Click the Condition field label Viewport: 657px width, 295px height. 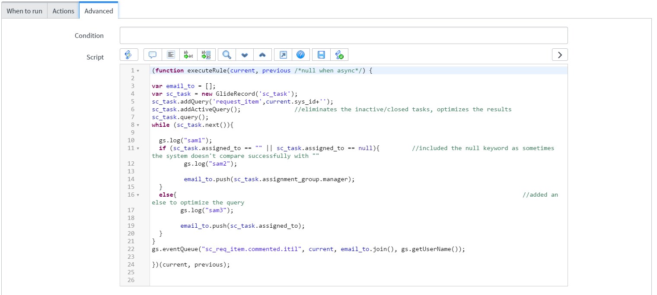pos(89,35)
